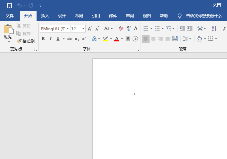
Task: Apply yellow text highlight color
Action: pyautogui.click(x=105, y=39)
